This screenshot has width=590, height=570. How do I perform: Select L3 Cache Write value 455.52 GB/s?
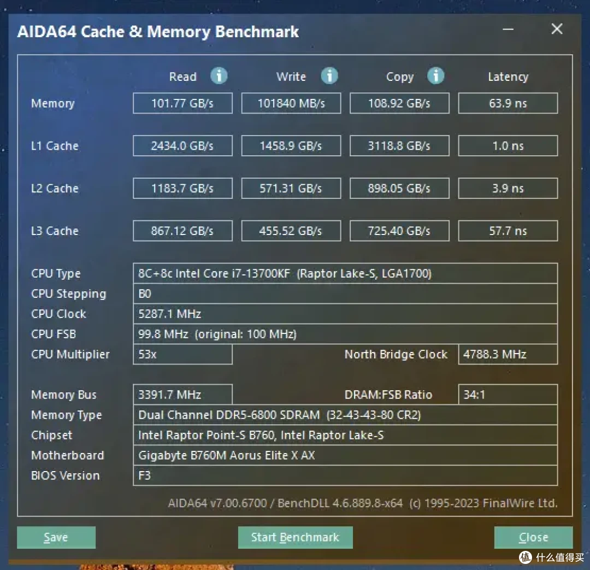[291, 231]
